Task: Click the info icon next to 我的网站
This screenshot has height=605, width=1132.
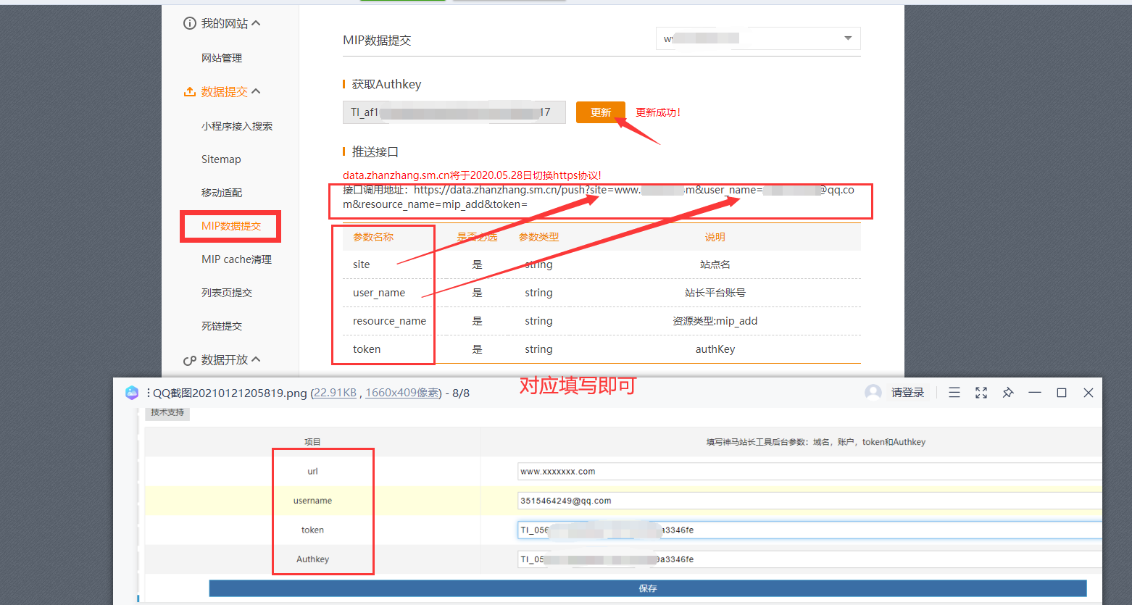Action: tap(190, 22)
